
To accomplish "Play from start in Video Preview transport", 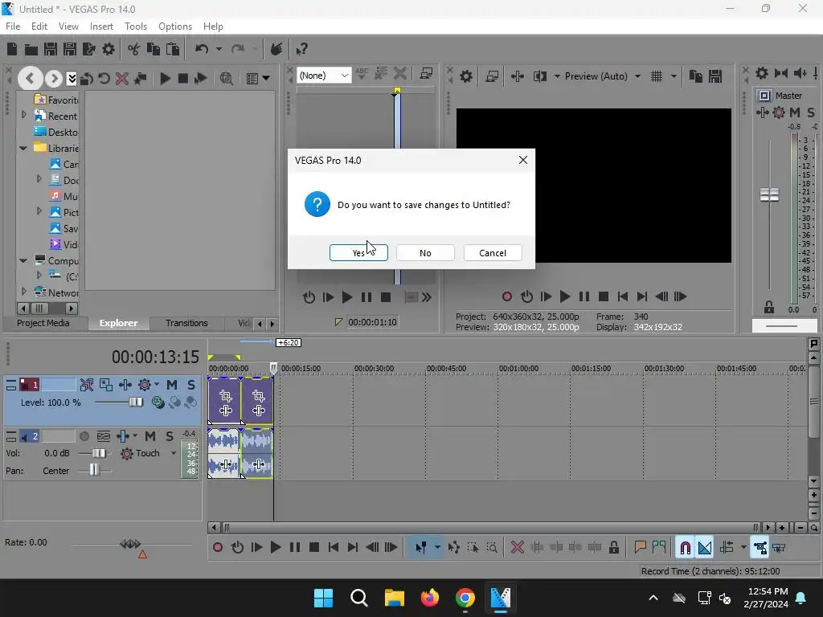I will tap(546, 297).
